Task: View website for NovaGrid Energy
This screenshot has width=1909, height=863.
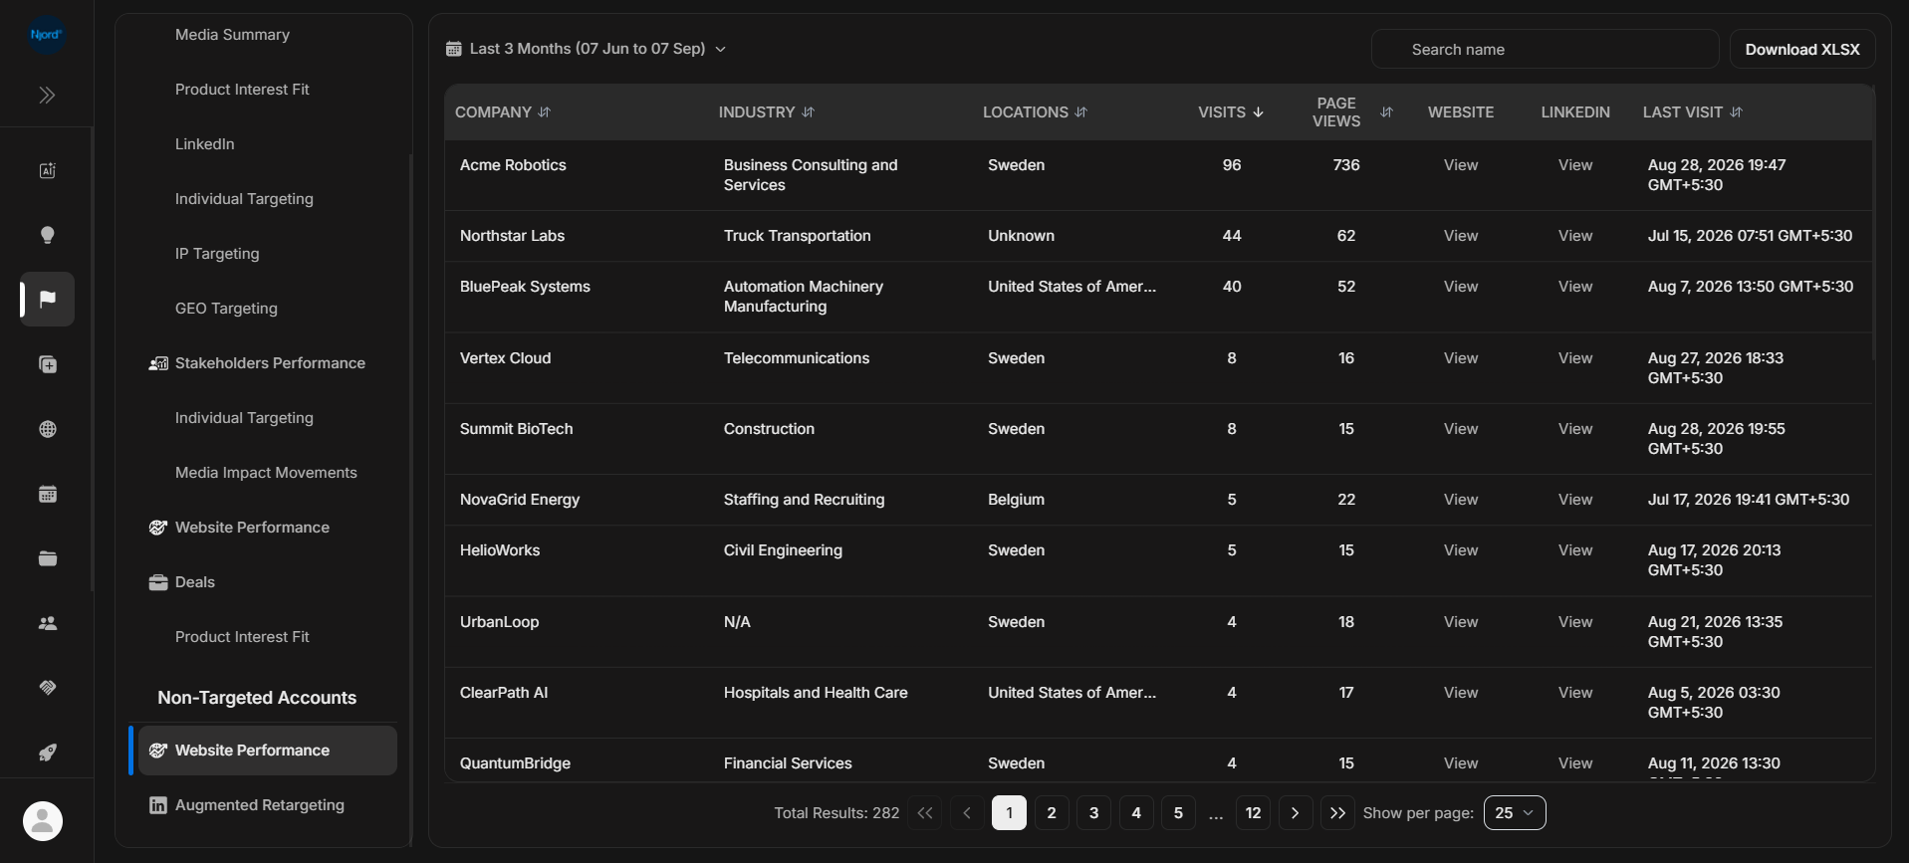Action: (x=1461, y=500)
